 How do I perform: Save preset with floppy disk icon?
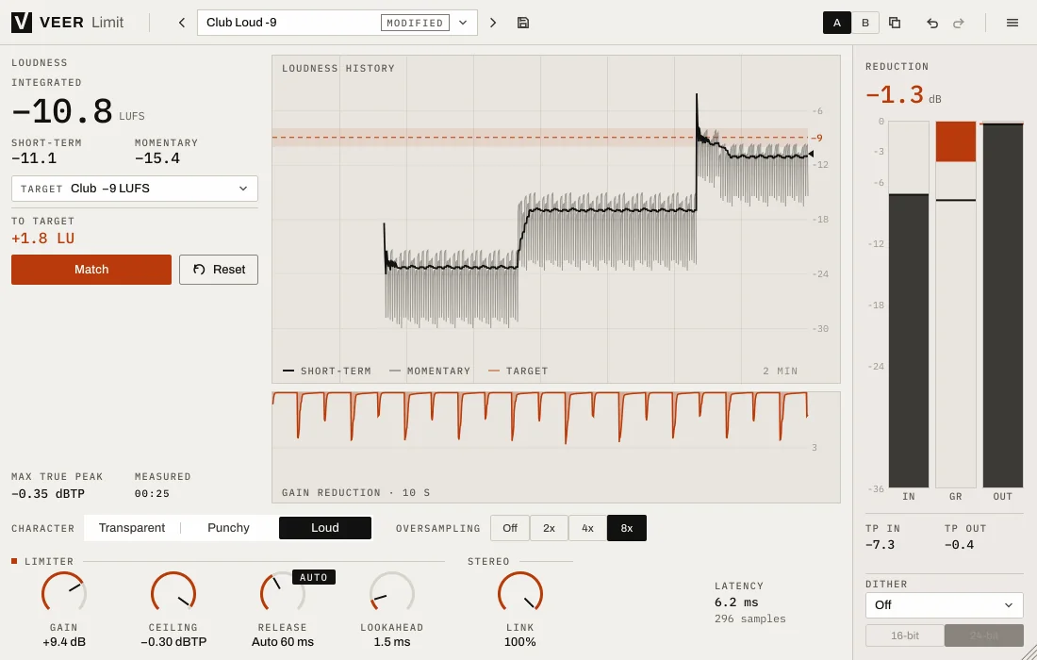[x=523, y=23]
